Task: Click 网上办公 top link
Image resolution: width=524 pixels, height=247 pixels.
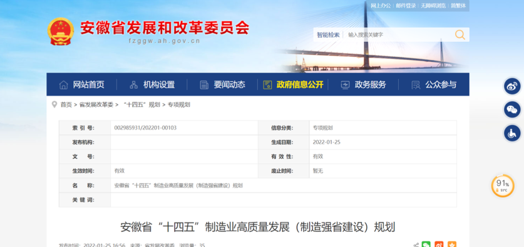Action: (381, 6)
